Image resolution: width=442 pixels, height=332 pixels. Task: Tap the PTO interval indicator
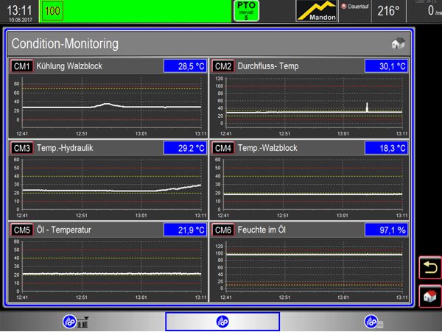coord(246,10)
